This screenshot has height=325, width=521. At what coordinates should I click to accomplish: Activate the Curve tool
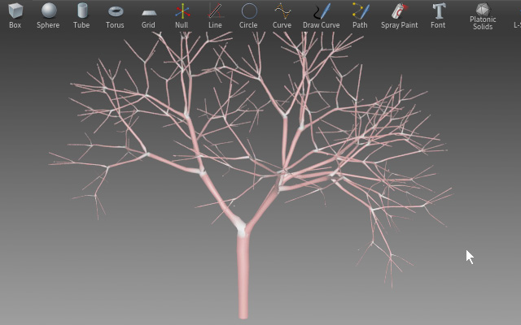coord(282,15)
